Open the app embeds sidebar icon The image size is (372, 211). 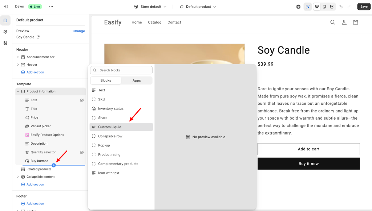coord(5,43)
